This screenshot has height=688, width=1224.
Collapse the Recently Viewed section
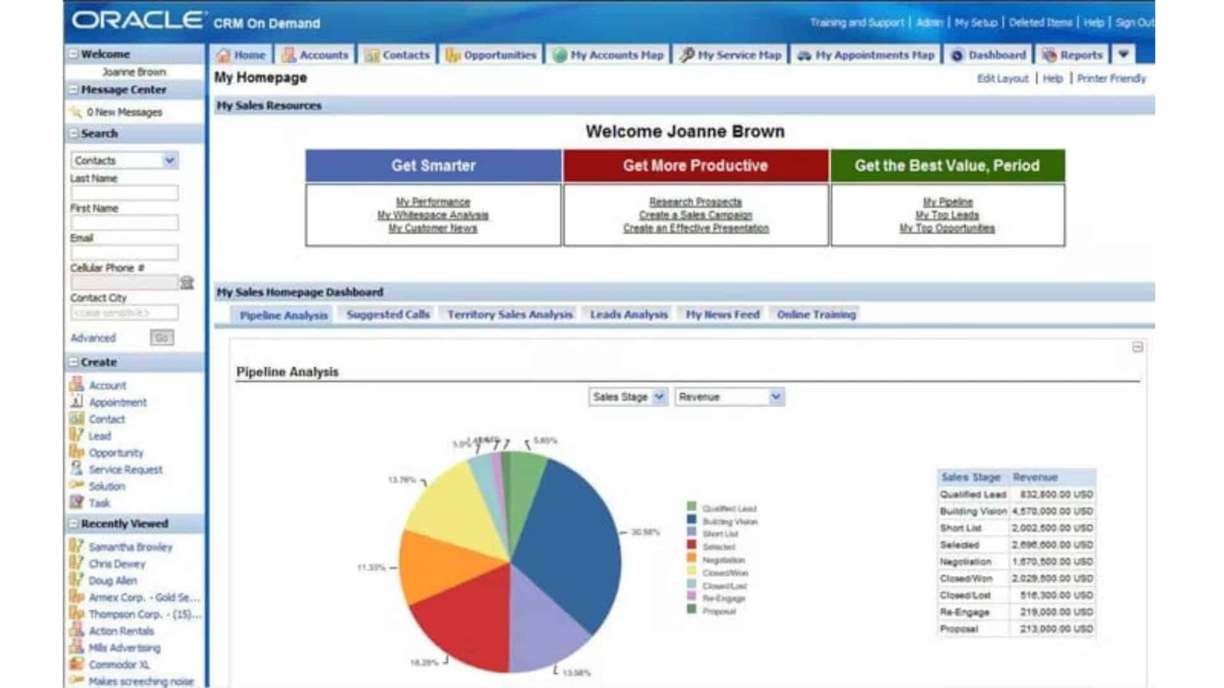coord(73,524)
